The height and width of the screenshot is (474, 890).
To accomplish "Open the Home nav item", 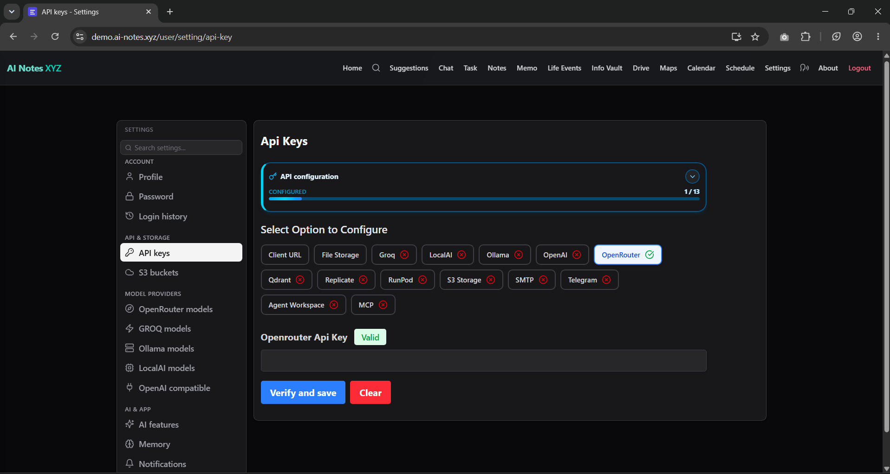I will [x=352, y=68].
